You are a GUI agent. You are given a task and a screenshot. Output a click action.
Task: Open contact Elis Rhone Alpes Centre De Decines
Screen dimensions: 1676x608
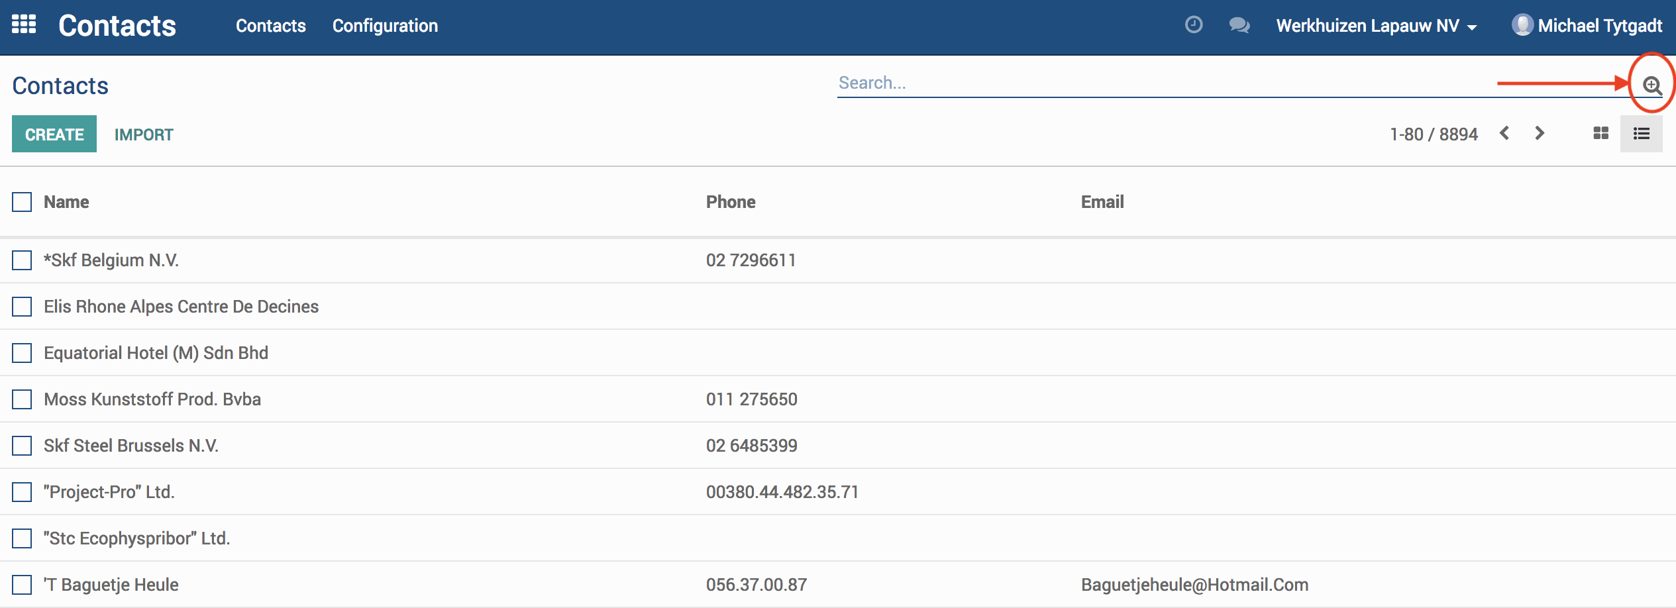coord(181,307)
